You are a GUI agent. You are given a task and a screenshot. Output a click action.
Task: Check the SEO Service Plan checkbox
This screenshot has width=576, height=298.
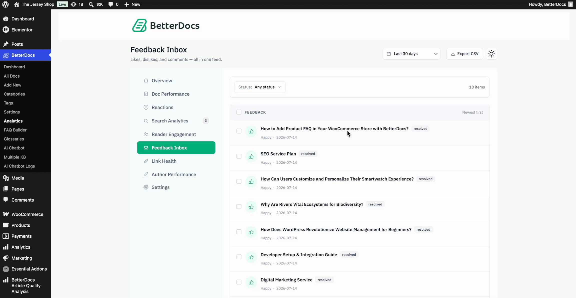239,156
